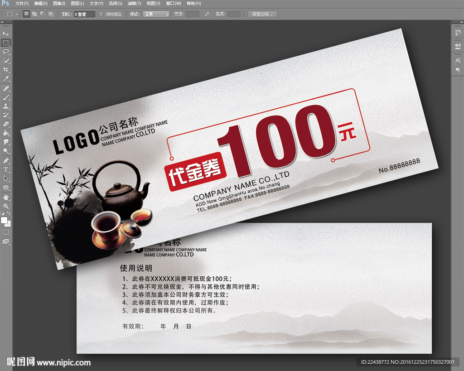Open the 图层(L) menu
The image size is (464, 371).
coord(77,4)
